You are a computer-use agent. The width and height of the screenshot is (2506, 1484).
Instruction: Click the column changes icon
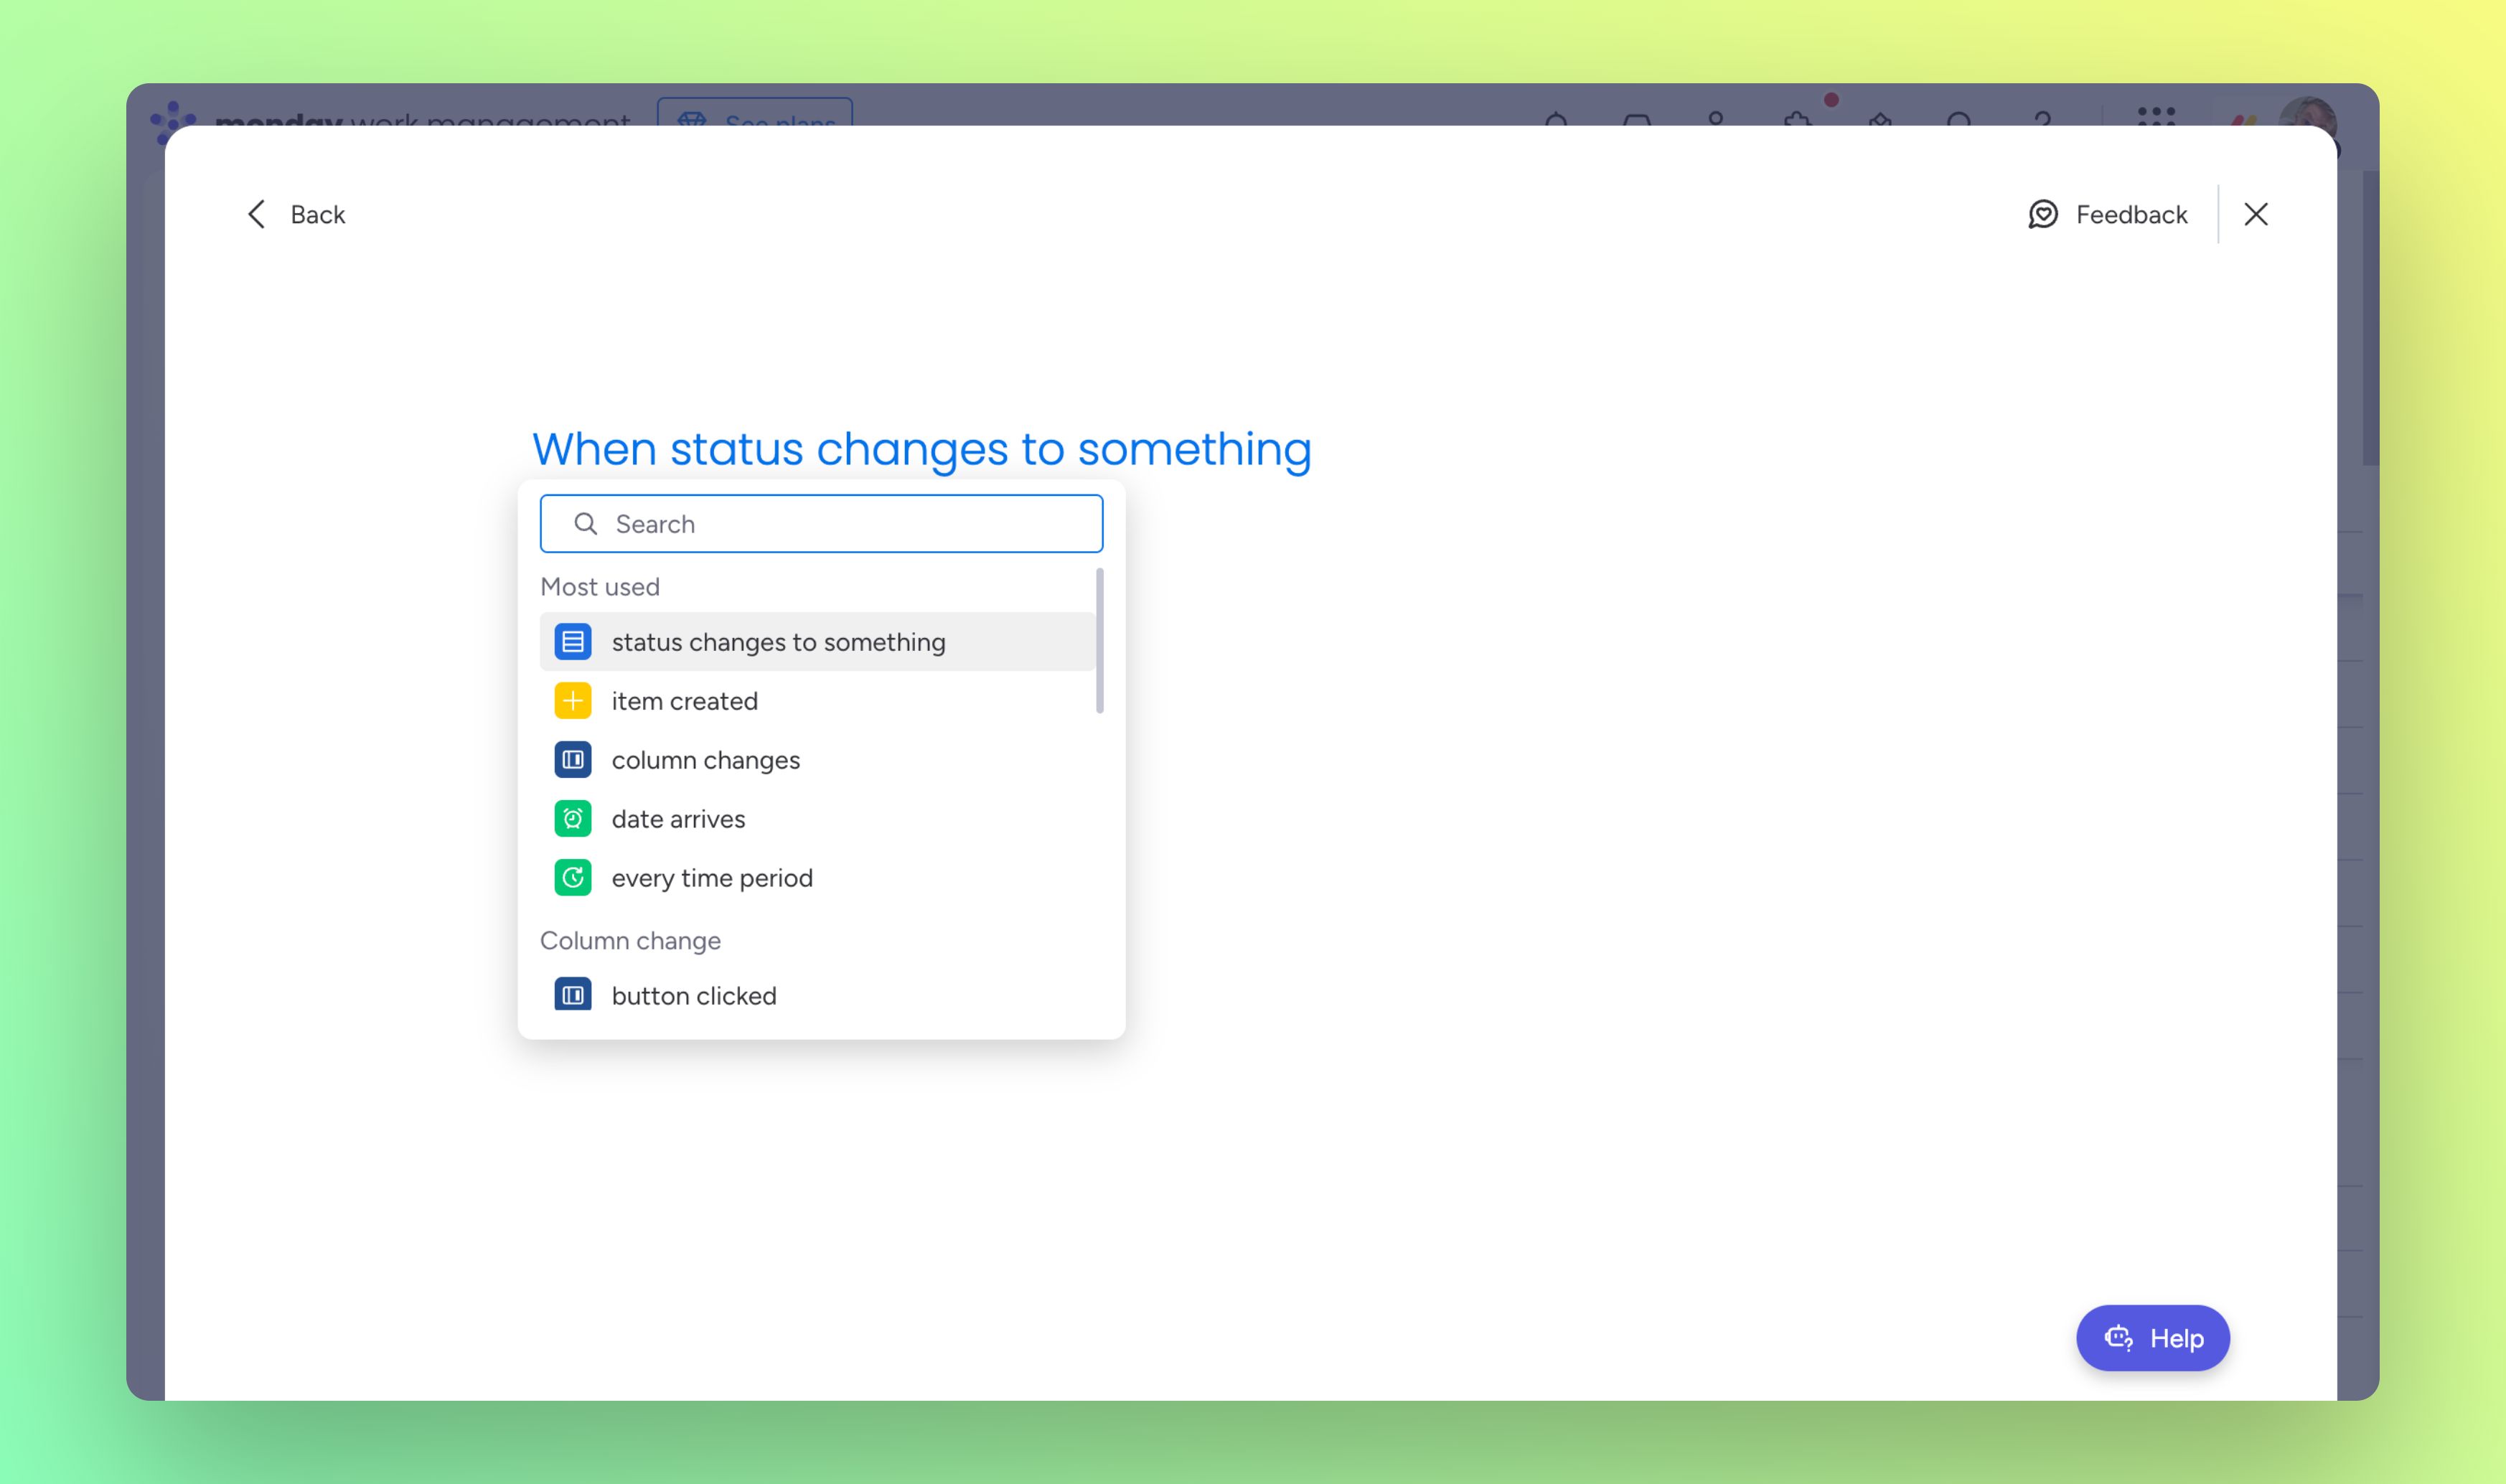pyautogui.click(x=572, y=760)
